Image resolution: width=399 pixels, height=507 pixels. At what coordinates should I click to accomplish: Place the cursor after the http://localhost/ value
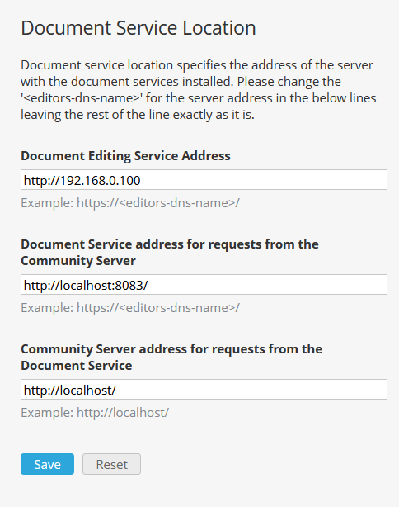pos(117,390)
